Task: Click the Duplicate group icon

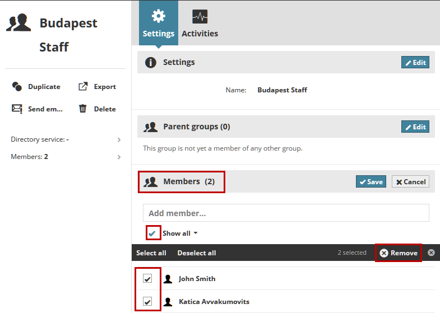Action: coord(17,87)
